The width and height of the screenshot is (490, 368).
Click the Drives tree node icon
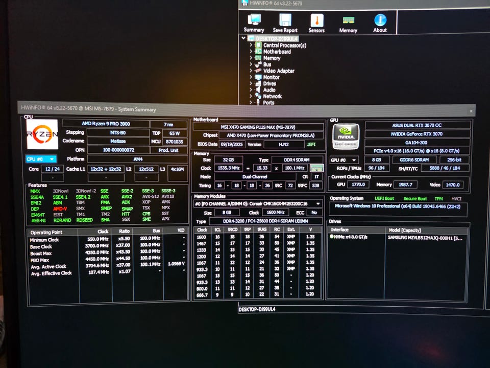258,83
